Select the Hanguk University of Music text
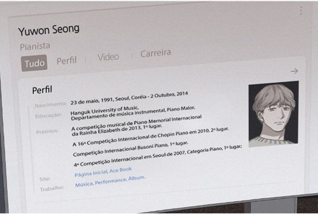 (105, 110)
